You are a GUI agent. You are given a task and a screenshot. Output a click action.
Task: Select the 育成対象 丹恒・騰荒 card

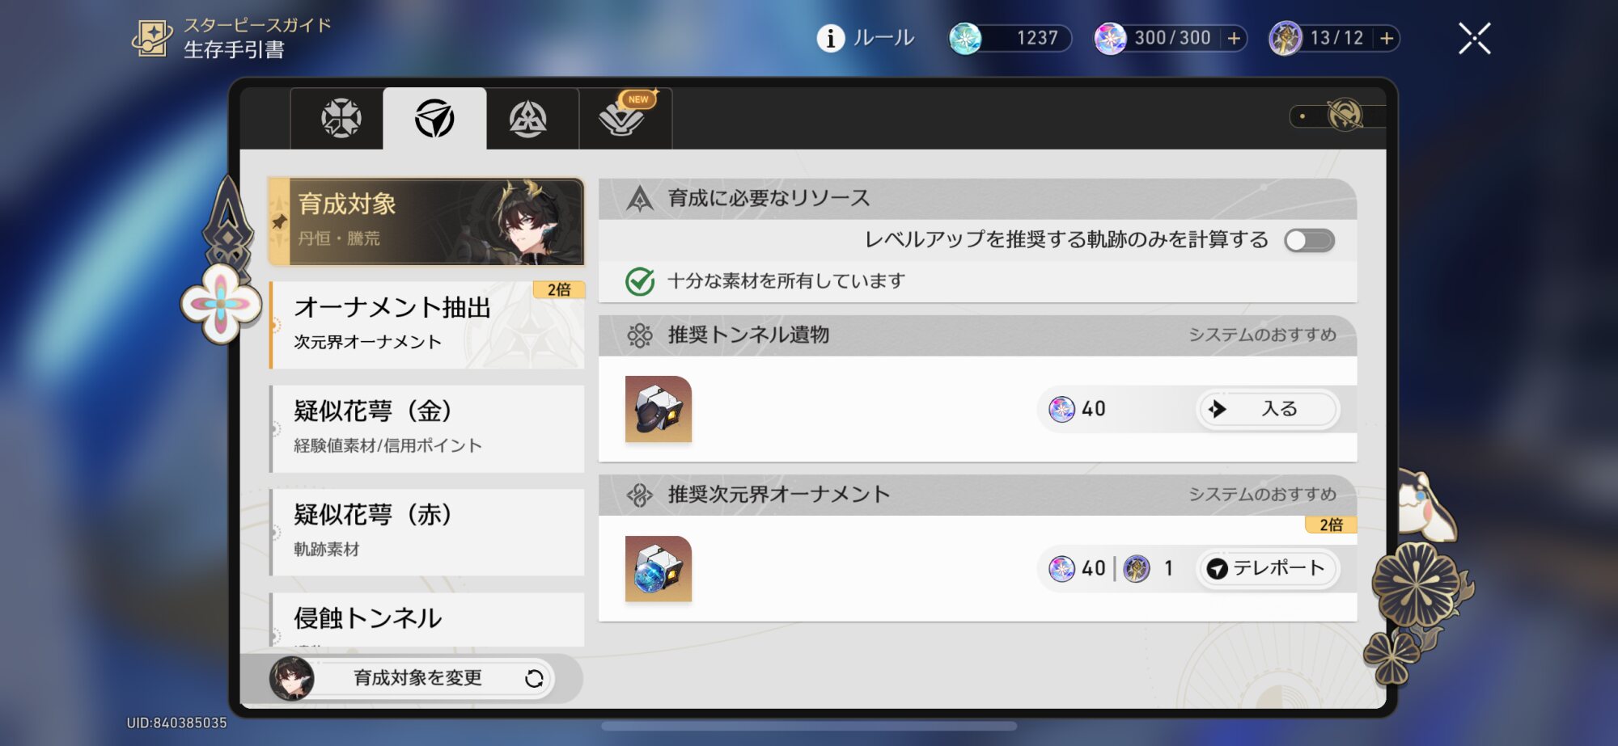point(426,221)
